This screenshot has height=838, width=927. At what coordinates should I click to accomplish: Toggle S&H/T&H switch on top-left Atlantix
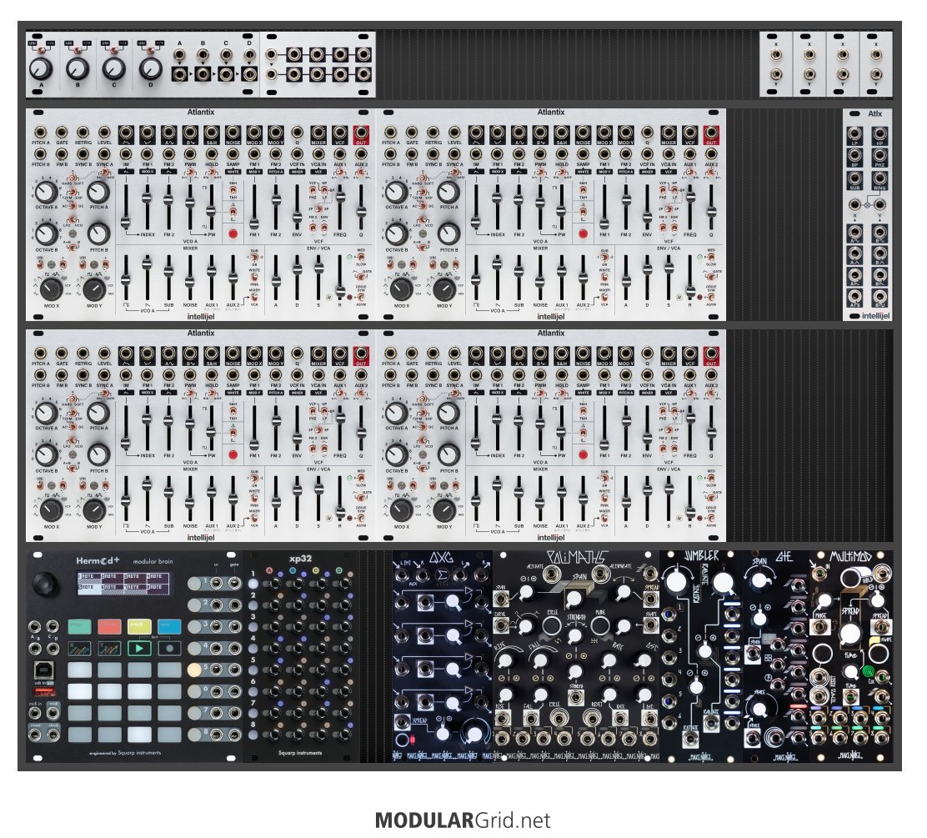(x=233, y=192)
